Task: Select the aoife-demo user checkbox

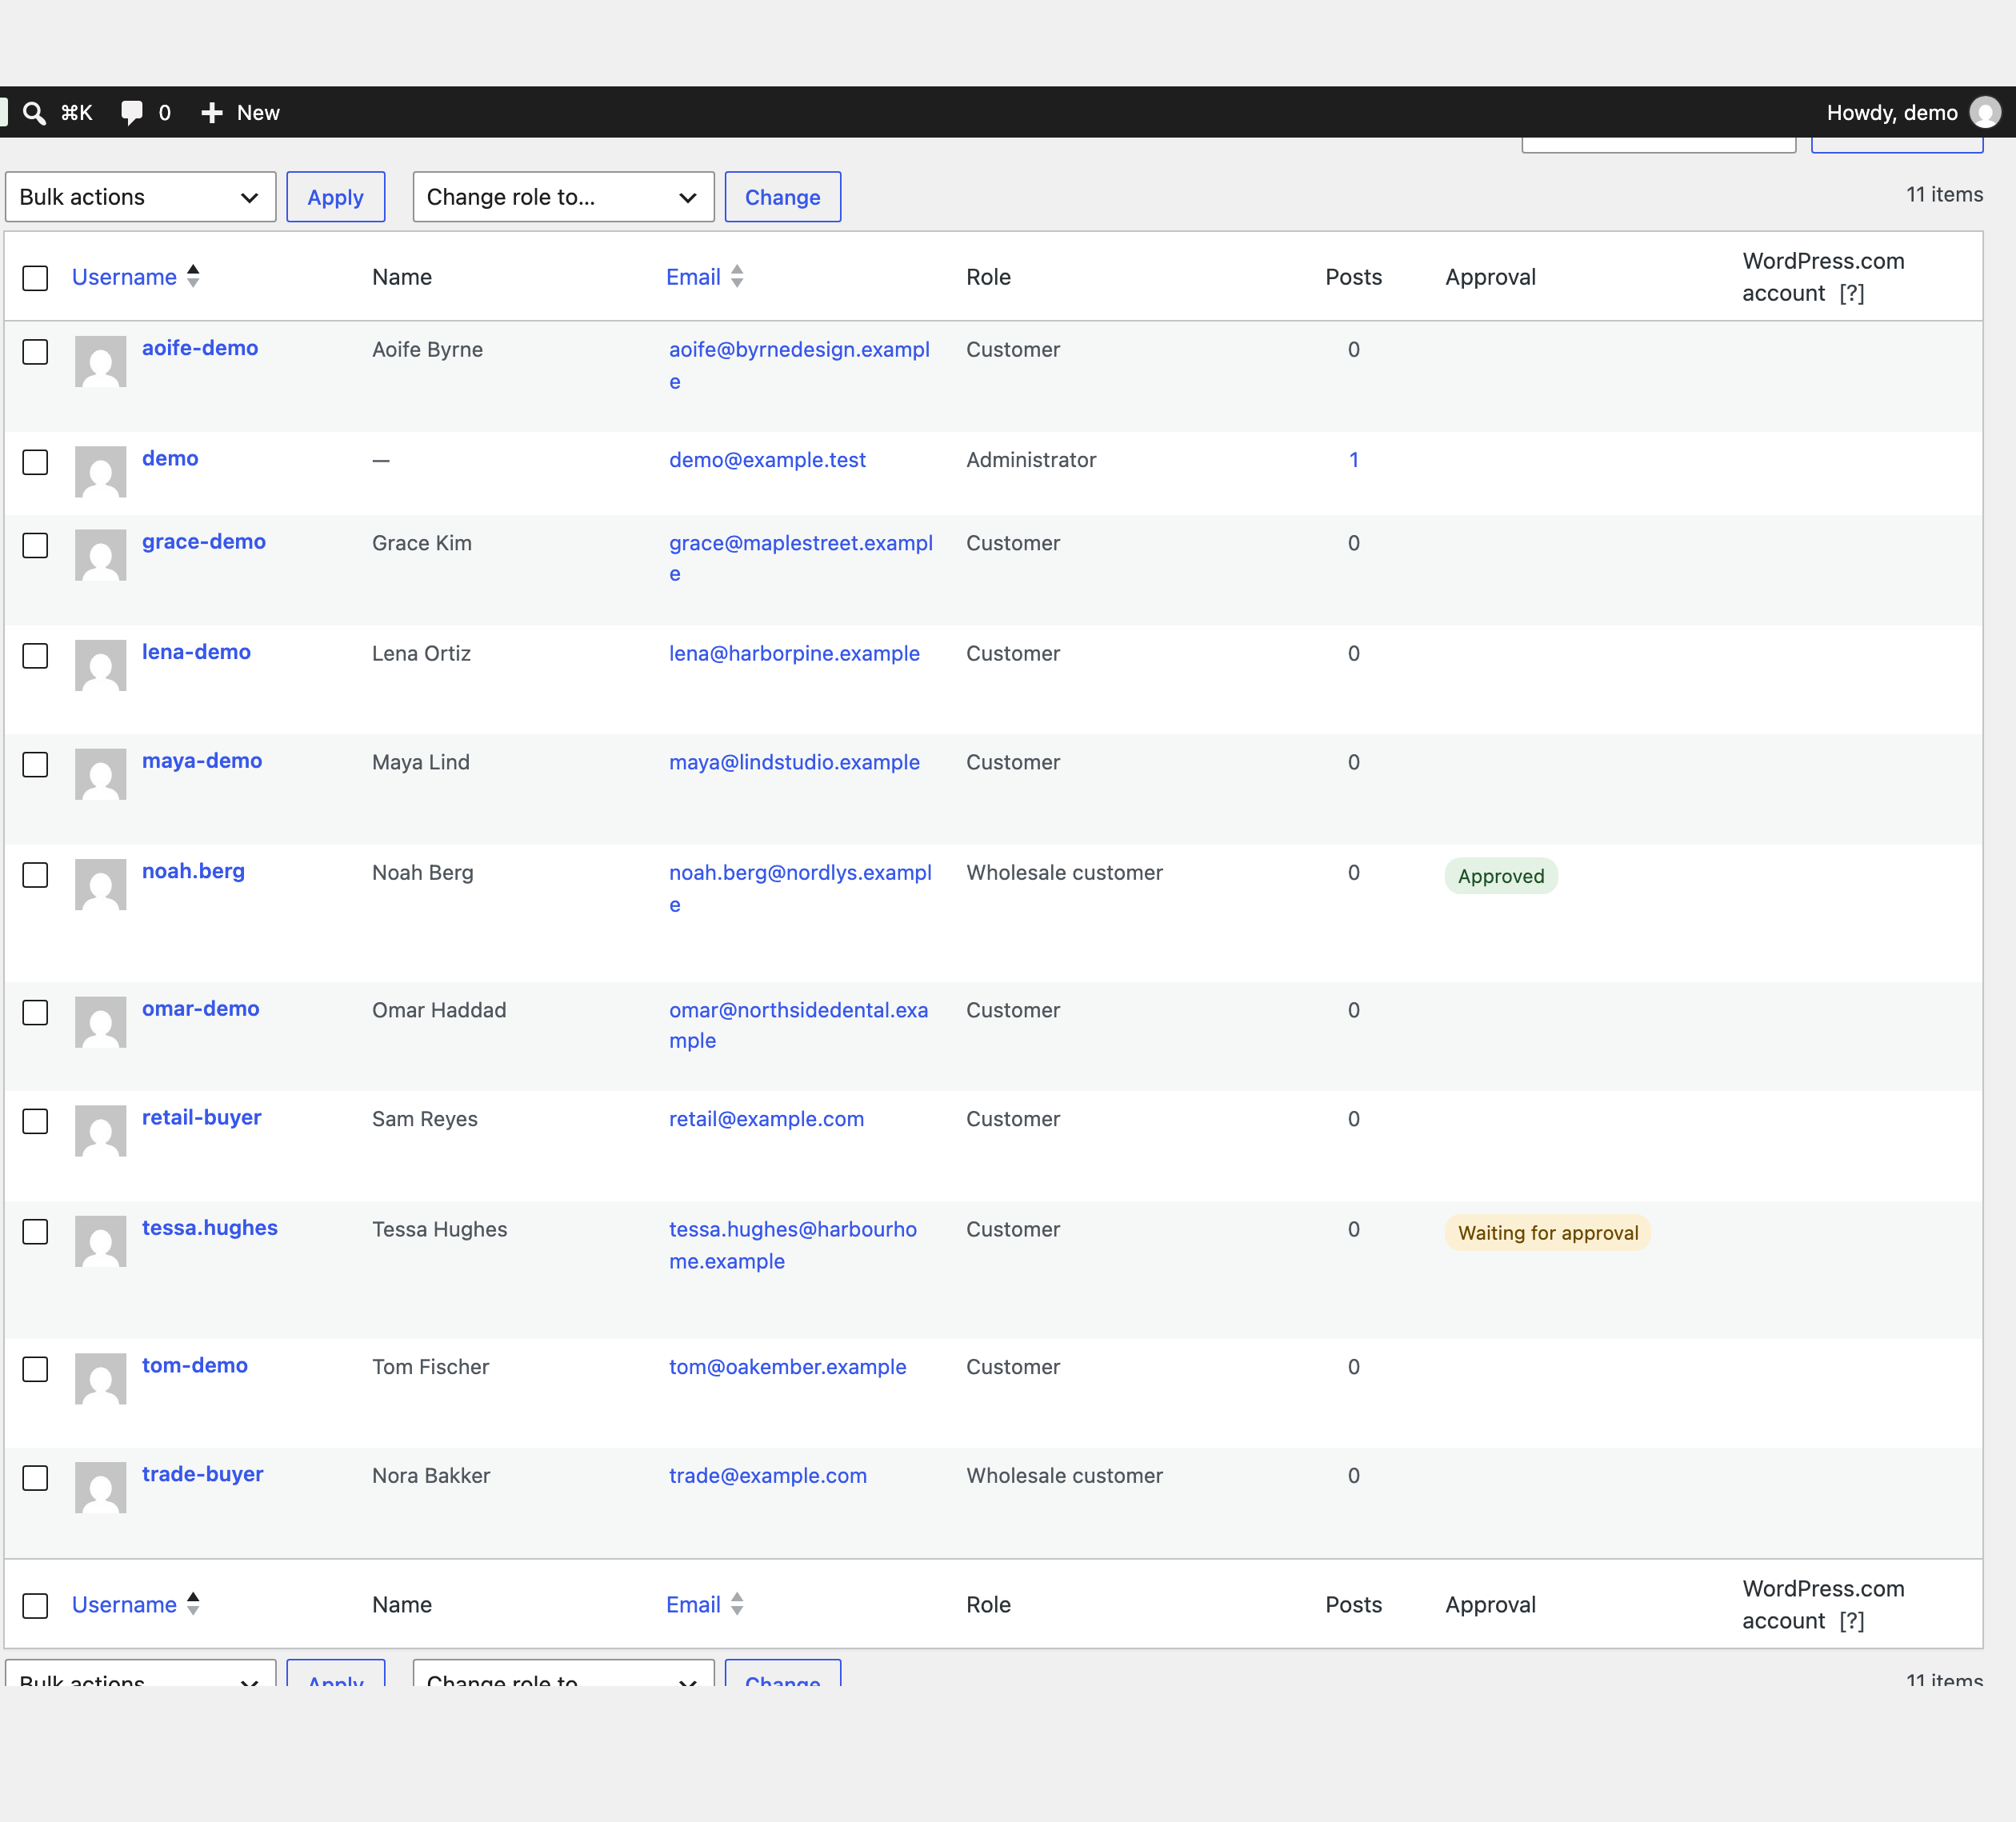Action: tap(35, 352)
